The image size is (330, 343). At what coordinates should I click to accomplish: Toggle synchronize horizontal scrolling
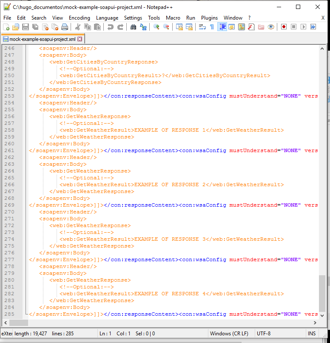tap(189, 27)
